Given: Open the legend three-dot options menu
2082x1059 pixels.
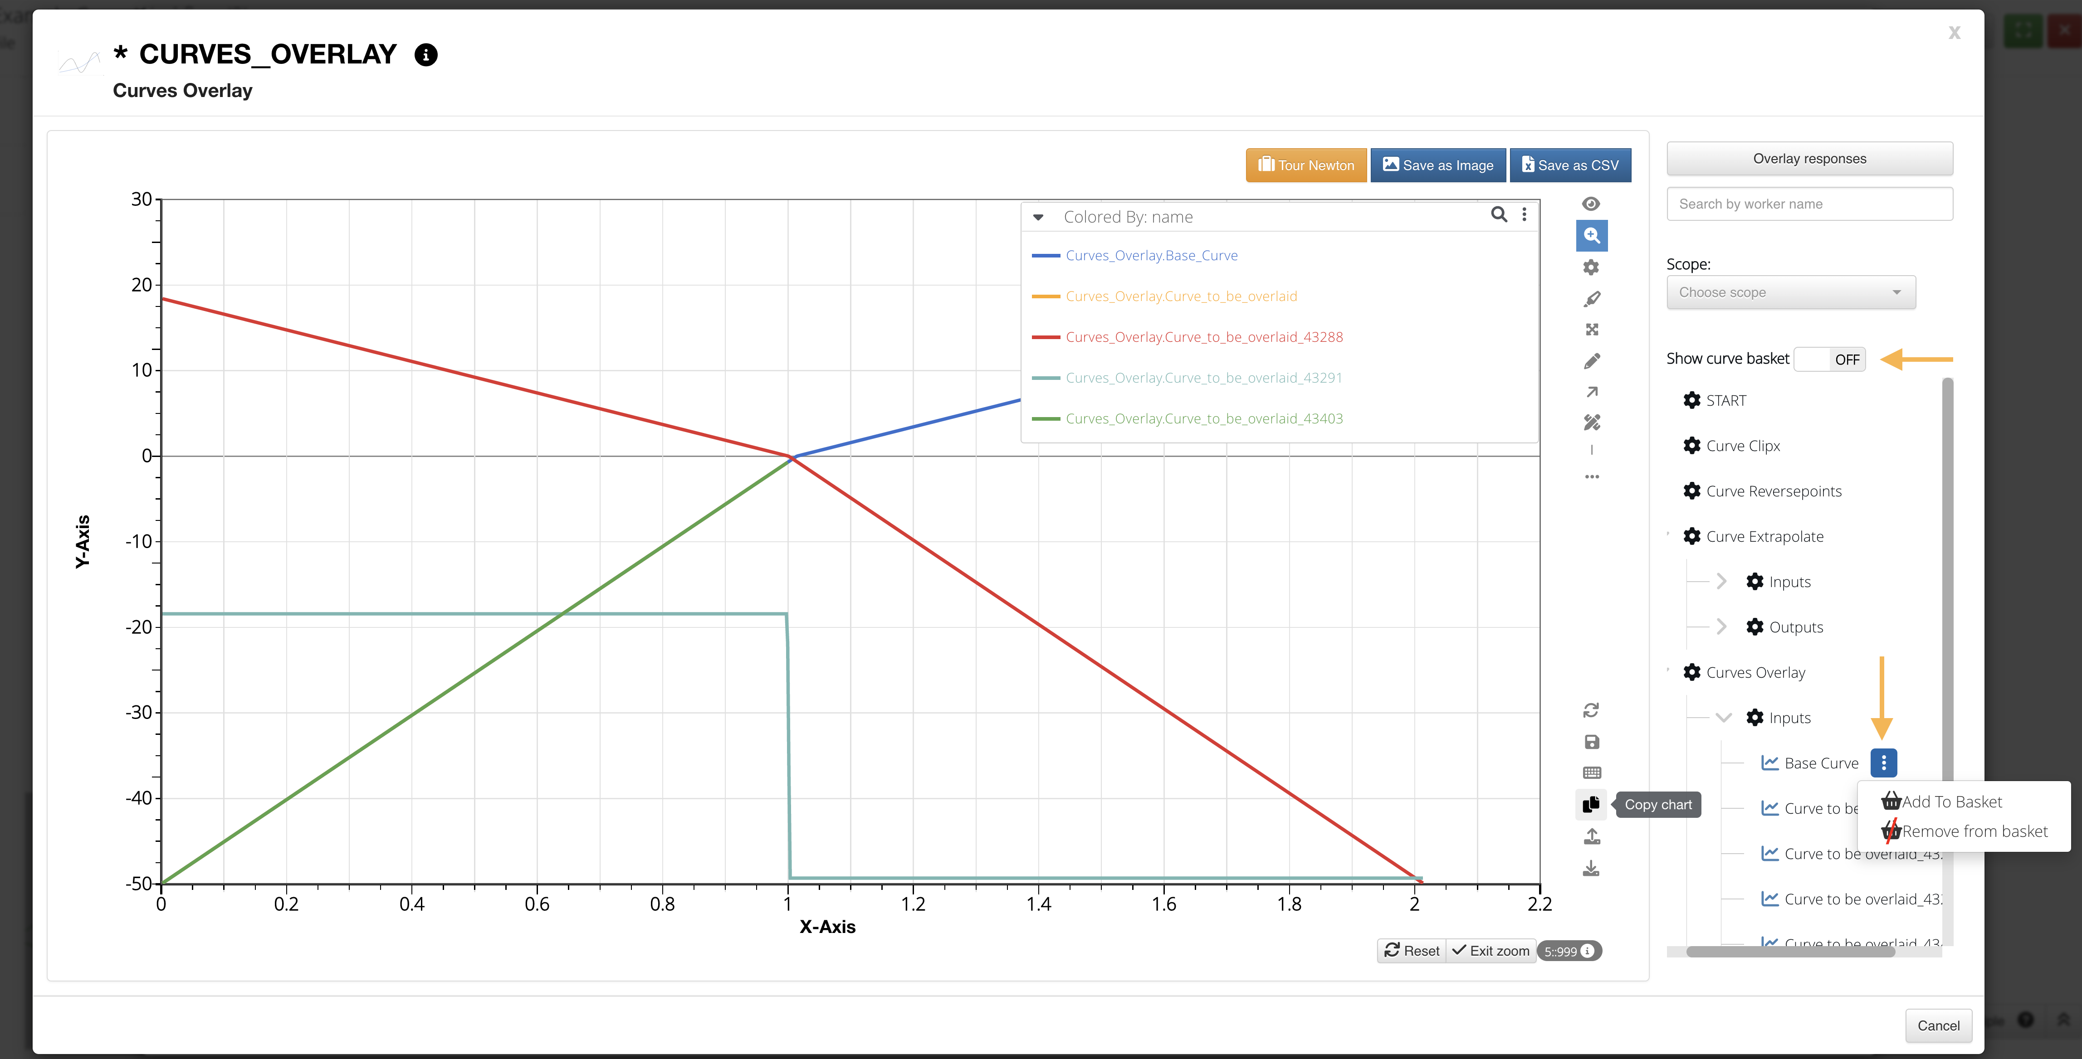Looking at the screenshot, I should coord(1525,214).
